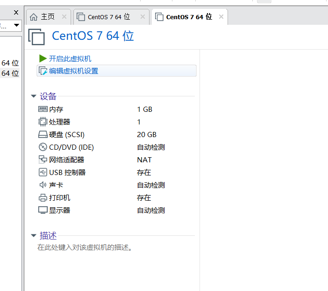Select the 处理器 device label

[x=60, y=122]
